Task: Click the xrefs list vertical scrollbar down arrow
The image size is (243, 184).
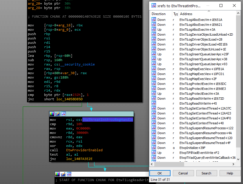Action: (238, 159)
